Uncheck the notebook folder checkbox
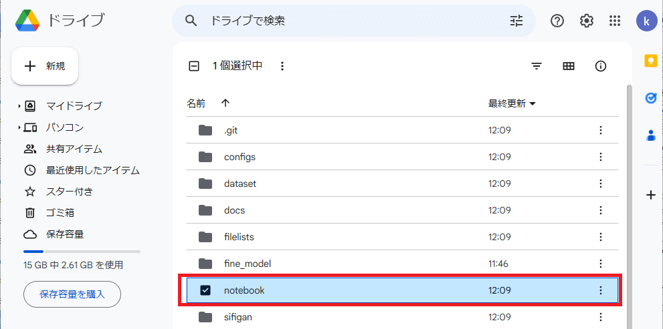The width and height of the screenshot is (663, 329). tap(205, 290)
